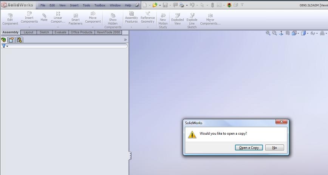Switch to the HawkTools 2008 tab
This screenshot has height=175, width=328.
pyautogui.click(x=108, y=32)
